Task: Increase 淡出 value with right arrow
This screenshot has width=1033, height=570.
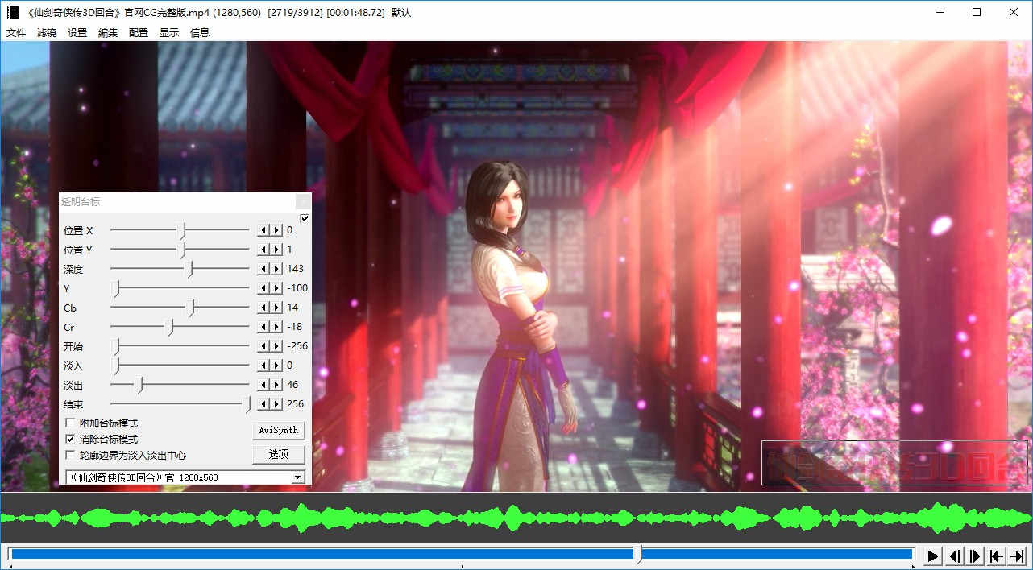Action: 277,385
